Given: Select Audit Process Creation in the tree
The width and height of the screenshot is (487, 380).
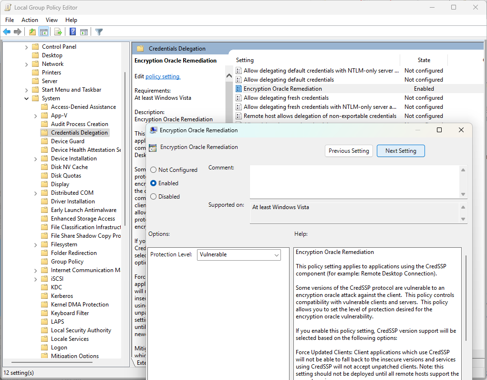Looking at the screenshot, I should point(80,124).
